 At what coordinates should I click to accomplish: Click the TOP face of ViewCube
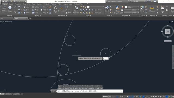click(168, 31)
